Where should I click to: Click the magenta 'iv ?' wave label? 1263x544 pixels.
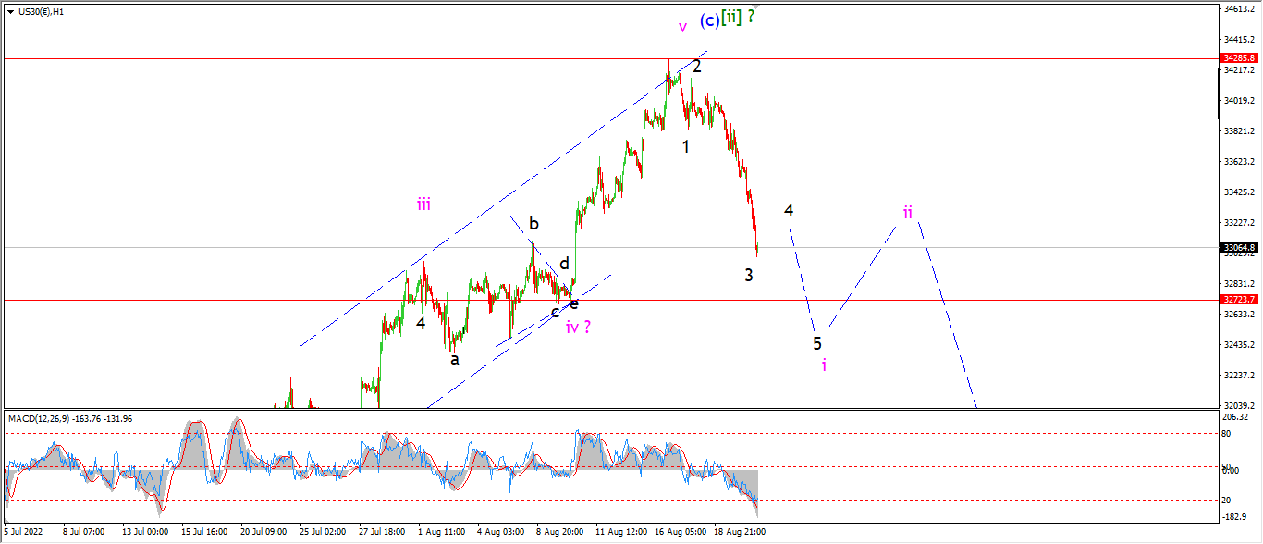click(578, 326)
